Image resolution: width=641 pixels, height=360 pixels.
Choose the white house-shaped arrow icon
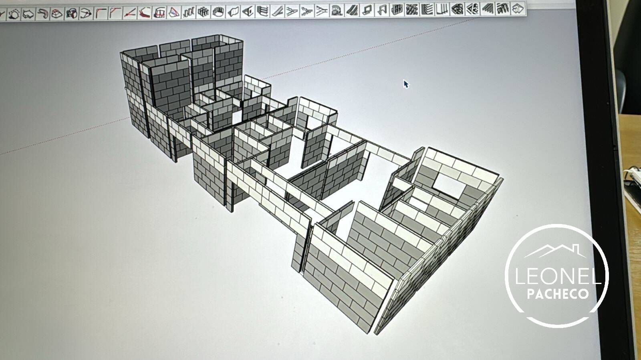click(518, 8)
